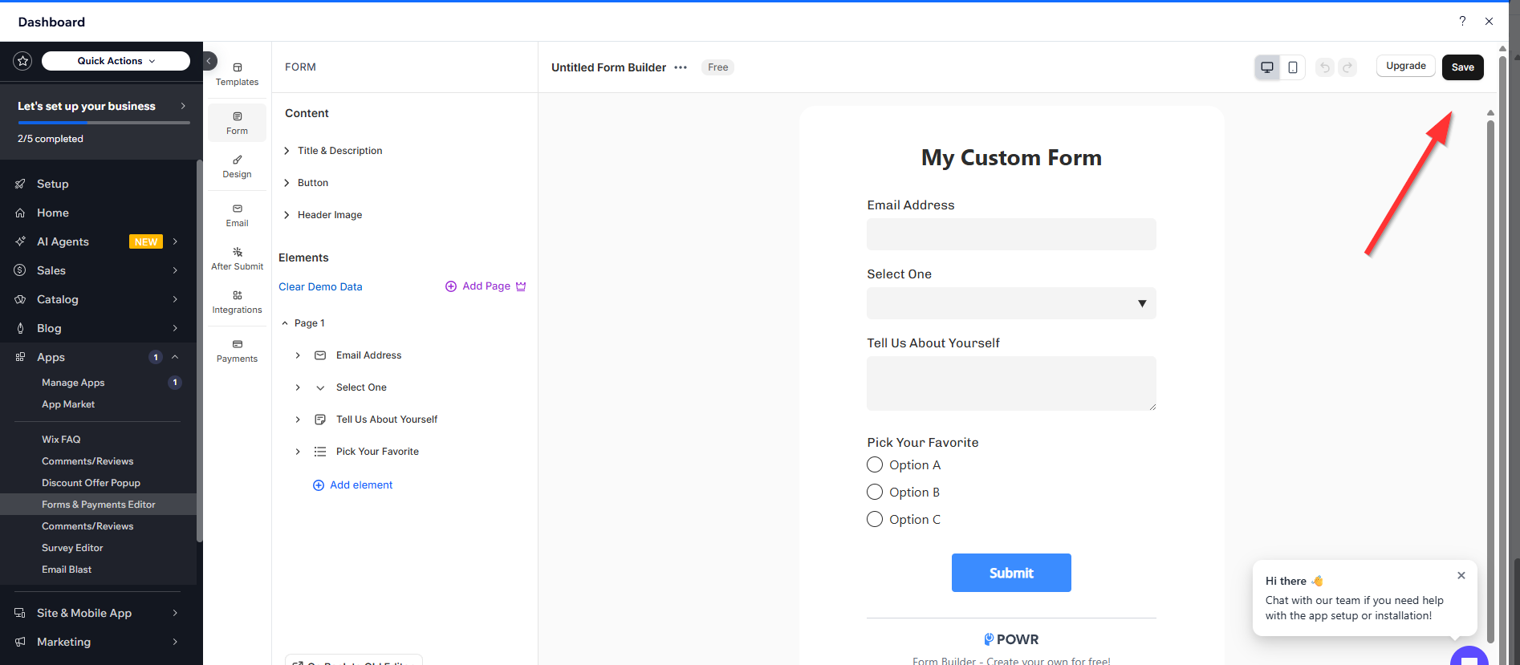The width and height of the screenshot is (1520, 665).
Task: Click the setup progress bar
Action: [104, 123]
